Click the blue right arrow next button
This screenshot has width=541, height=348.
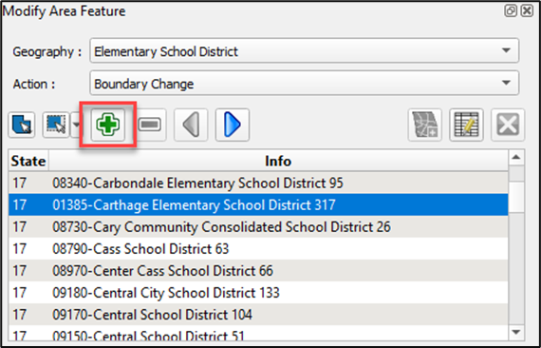pos(233,125)
